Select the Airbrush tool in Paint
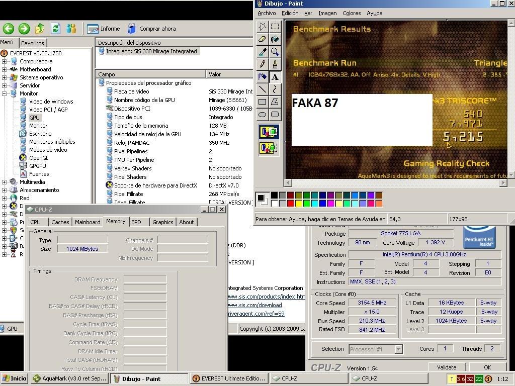 point(263,77)
